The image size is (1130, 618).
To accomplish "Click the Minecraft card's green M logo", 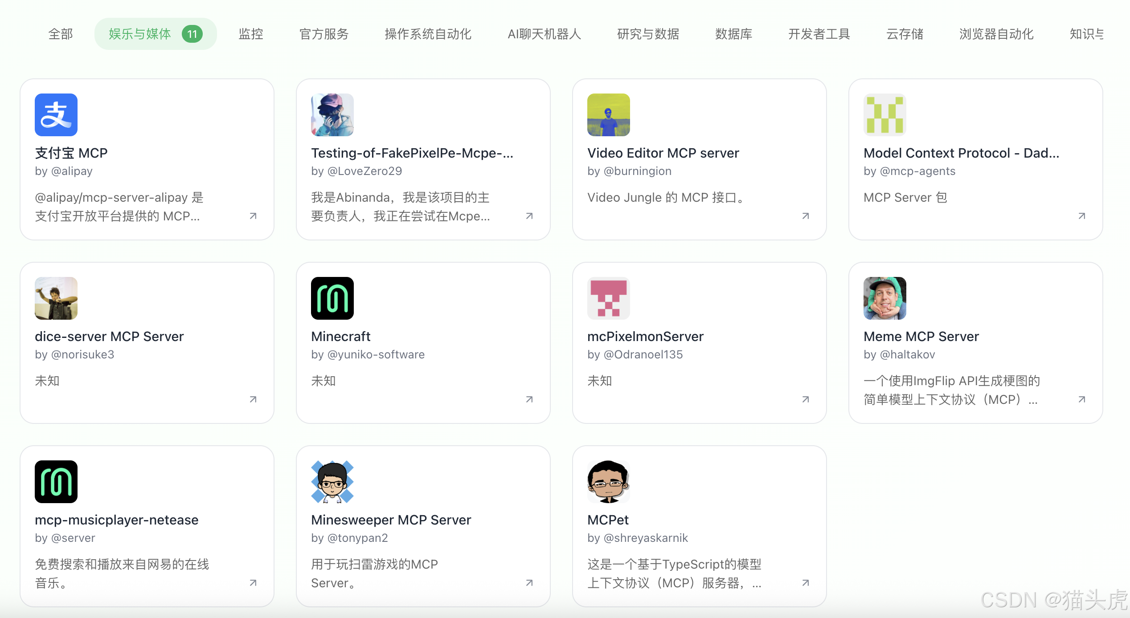I will pos(332,298).
